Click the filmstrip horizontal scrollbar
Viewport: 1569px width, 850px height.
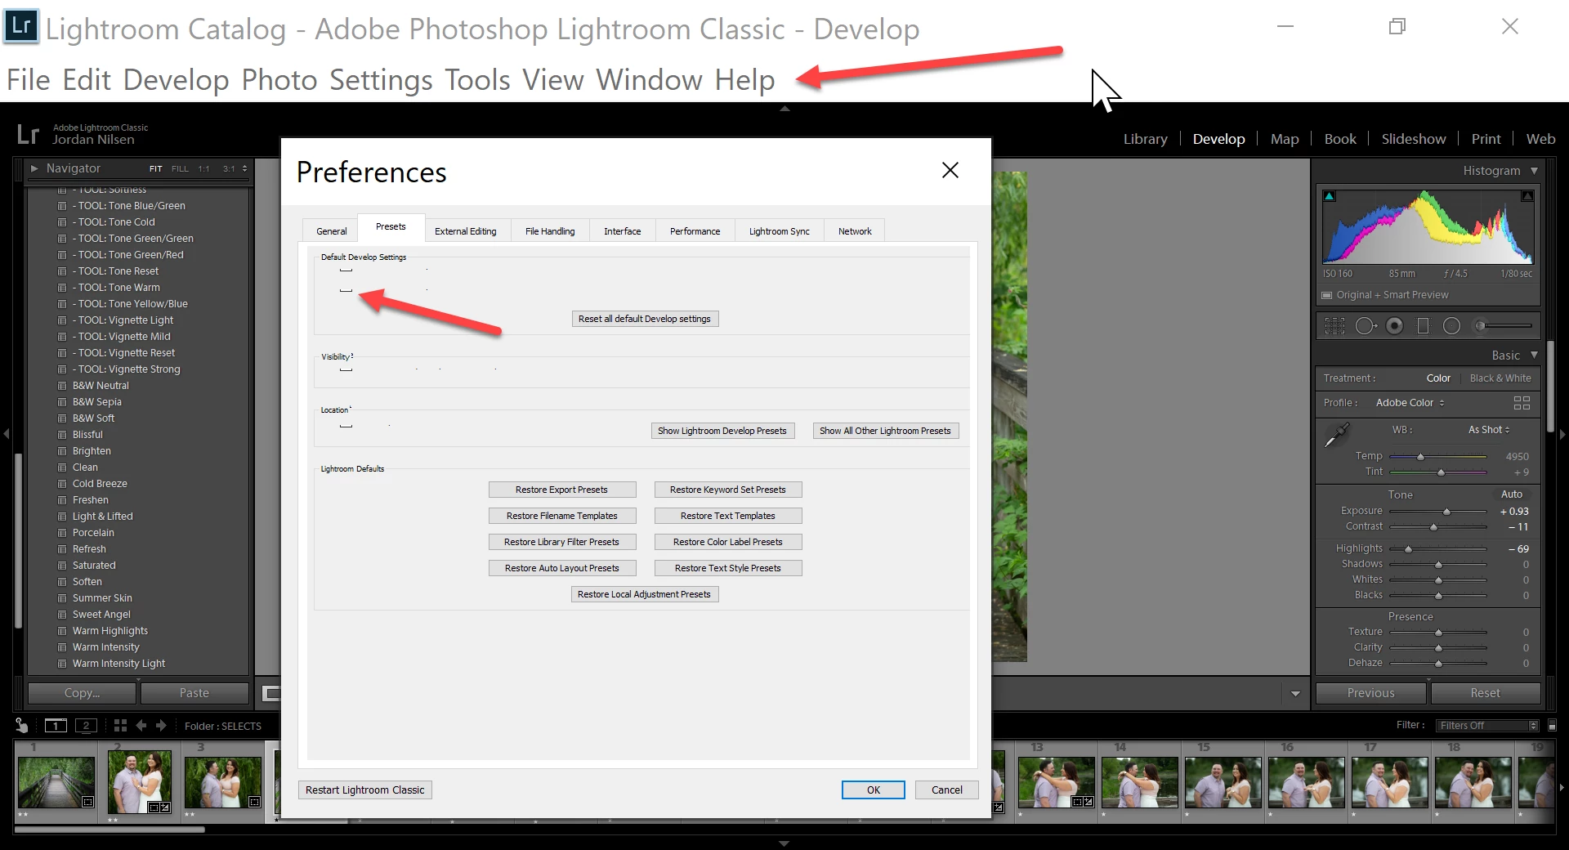110,830
